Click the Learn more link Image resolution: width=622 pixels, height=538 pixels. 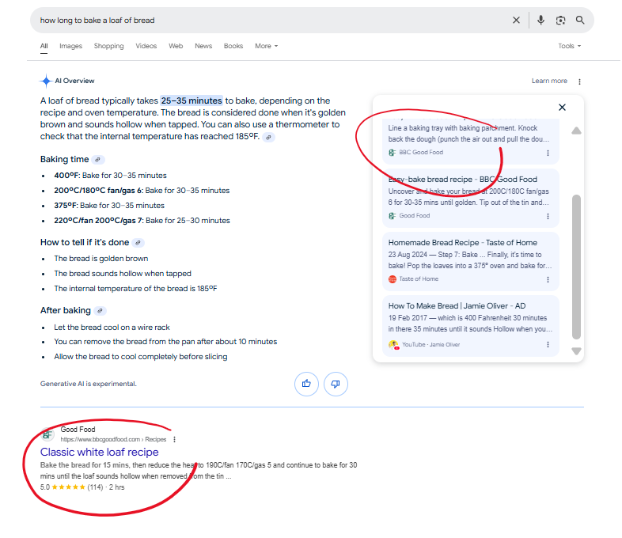(549, 81)
